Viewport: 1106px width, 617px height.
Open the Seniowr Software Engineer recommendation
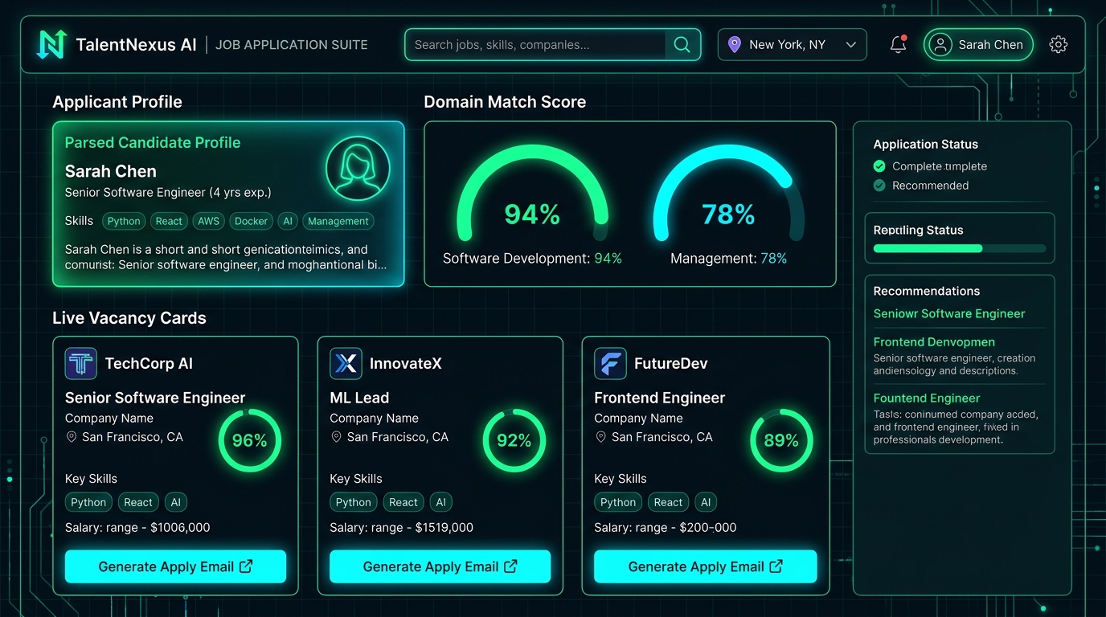coord(949,314)
